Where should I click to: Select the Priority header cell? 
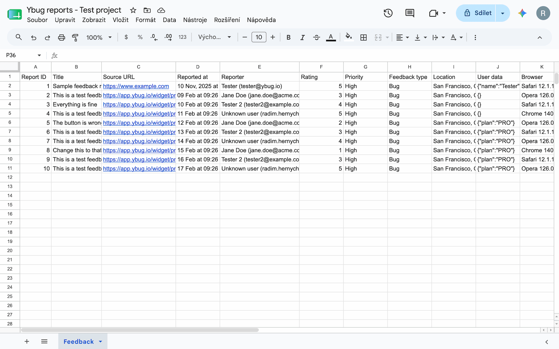365,77
